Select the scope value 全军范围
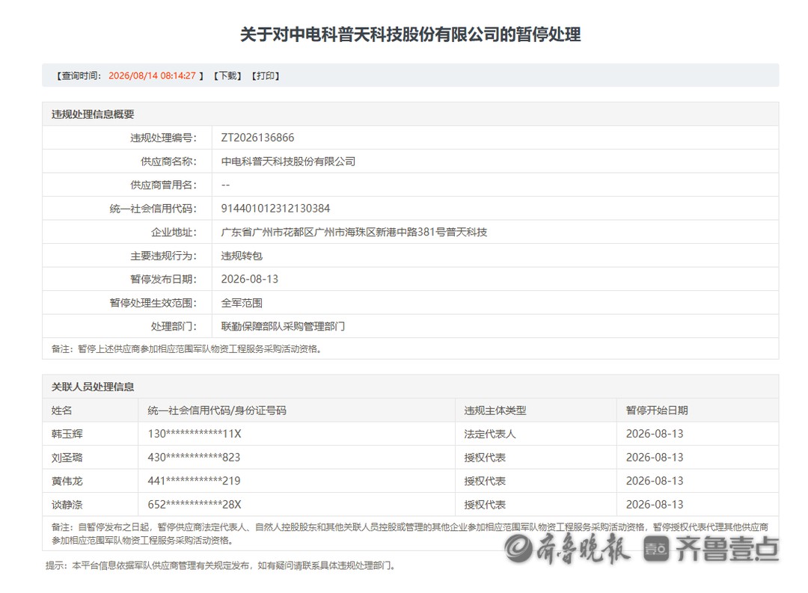808x593 pixels. click(242, 303)
